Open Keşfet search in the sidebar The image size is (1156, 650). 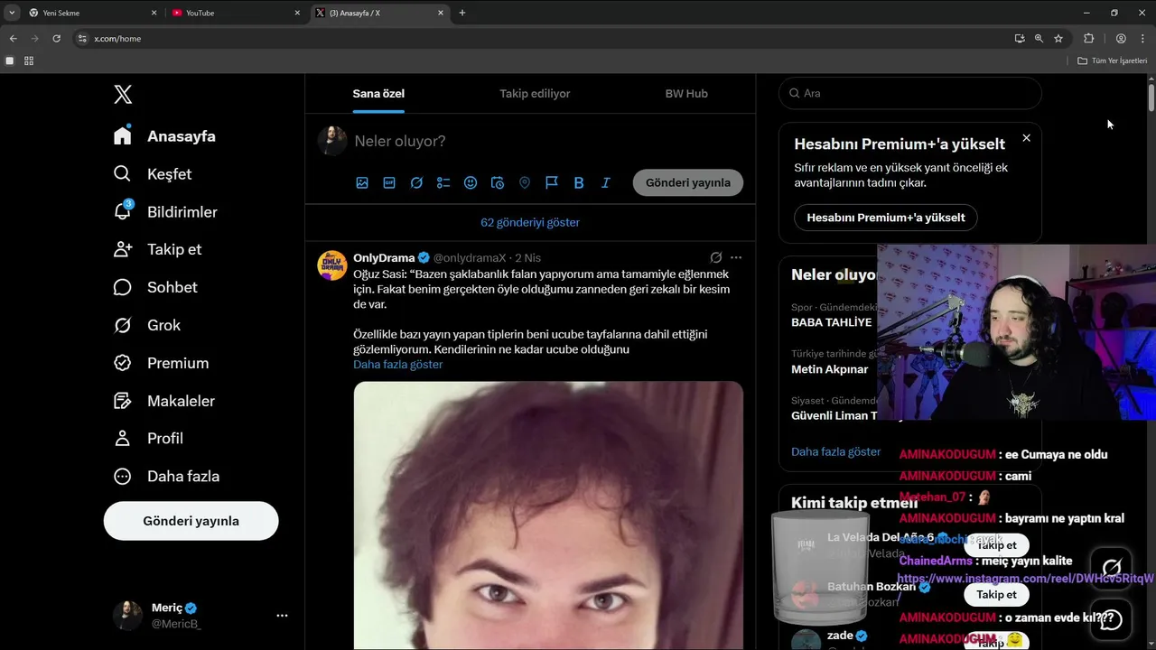point(153,173)
